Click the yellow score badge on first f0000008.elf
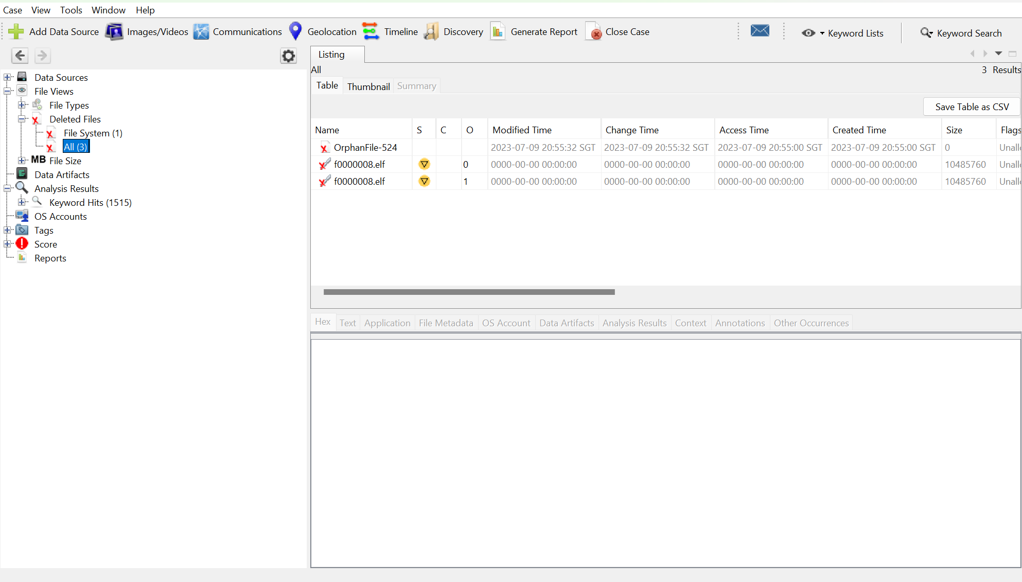Viewport: 1022px width, 582px height. [424, 164]
